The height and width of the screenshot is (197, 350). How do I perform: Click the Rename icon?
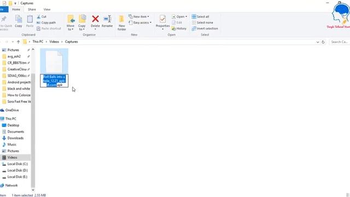(107, 19)
